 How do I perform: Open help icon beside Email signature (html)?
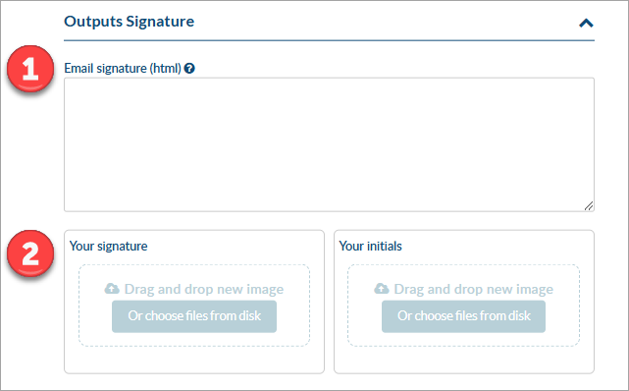pos(189,69)
